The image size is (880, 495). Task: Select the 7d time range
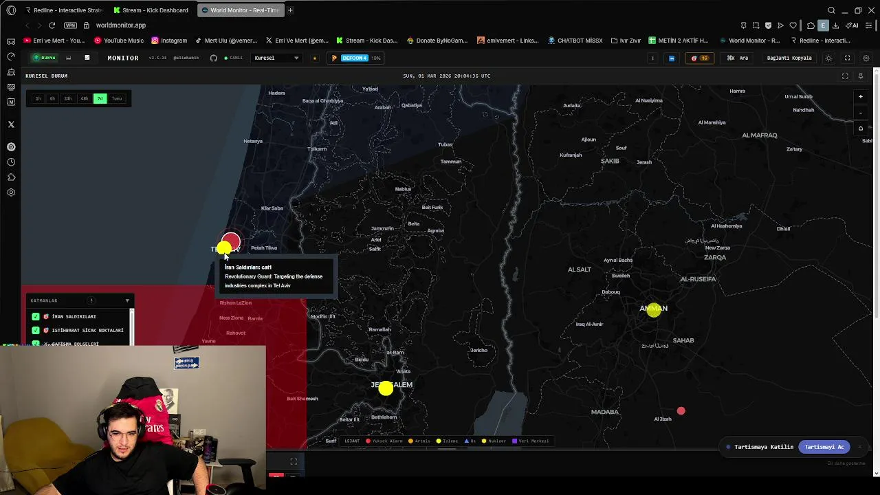pyautogui.click(x=100, y=98)
